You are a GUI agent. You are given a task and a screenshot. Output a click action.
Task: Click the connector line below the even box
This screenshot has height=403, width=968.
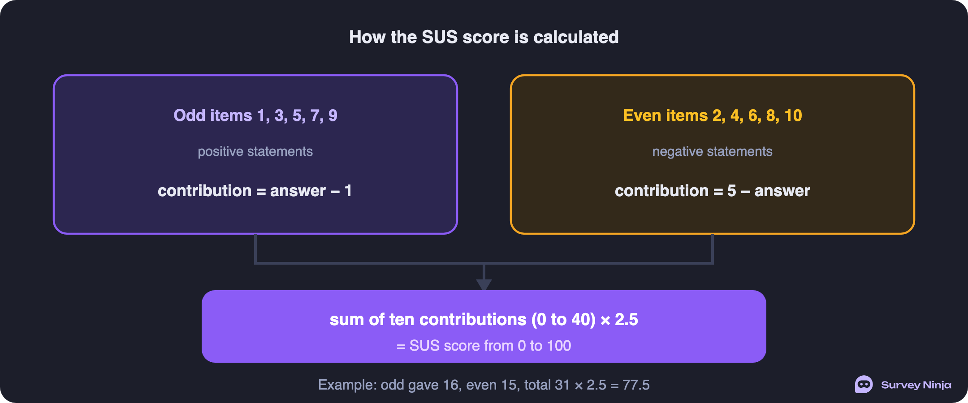tap(713, 249)
